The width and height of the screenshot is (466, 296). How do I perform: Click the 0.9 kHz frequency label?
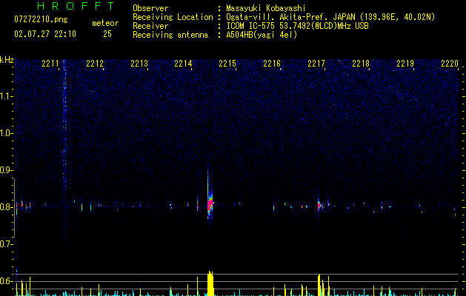click(7, 170)
